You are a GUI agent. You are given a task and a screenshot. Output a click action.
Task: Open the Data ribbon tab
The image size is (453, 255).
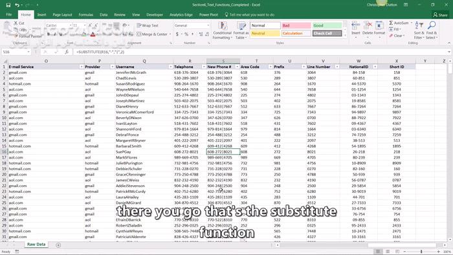coord(104,14)
